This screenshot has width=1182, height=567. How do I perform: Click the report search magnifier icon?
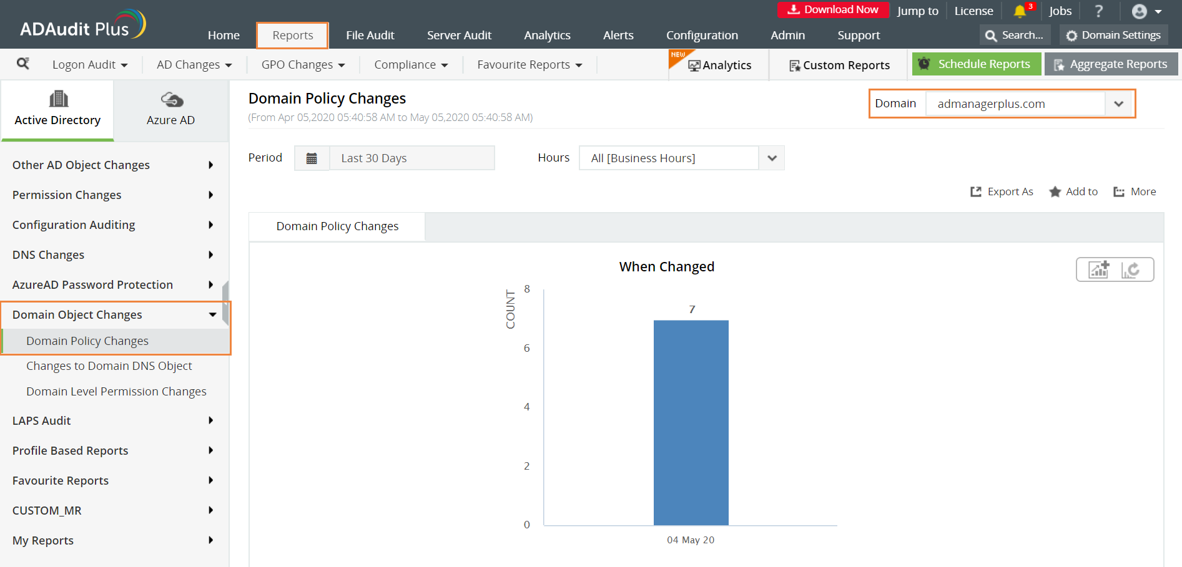(x=23, y=64)
